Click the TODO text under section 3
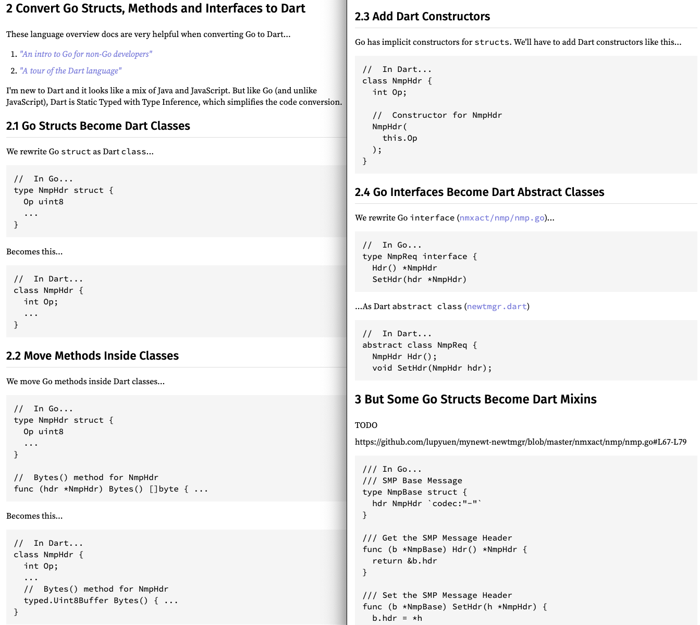Image resolution: width=700 pixels, height=625 pixels. (x=366, y=425)
